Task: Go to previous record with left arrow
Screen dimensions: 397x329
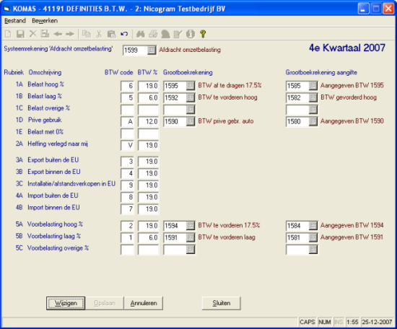Action: click(58, 34)
